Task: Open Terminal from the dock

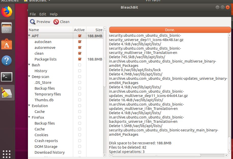Action: [7, 77]
